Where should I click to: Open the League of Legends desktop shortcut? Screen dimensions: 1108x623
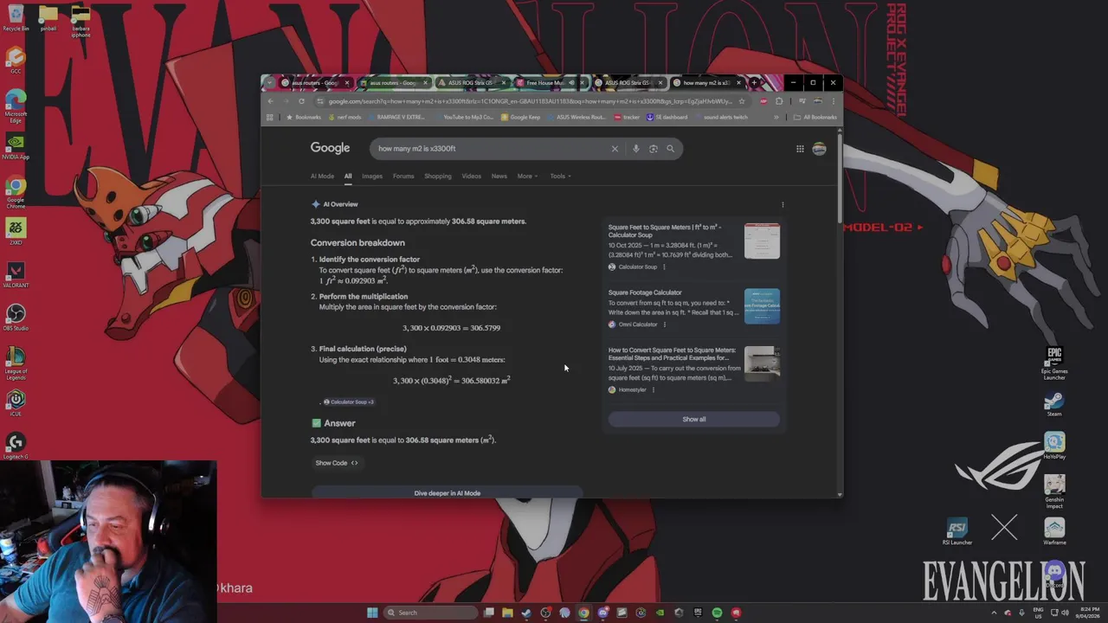[x=16, y=363]
